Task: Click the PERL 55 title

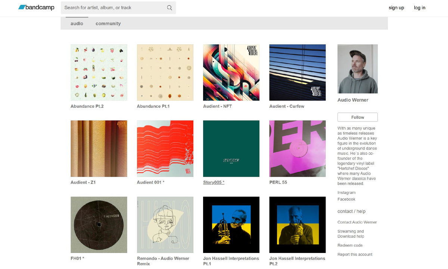Action: pyautogui.click(x=278, y=182)
